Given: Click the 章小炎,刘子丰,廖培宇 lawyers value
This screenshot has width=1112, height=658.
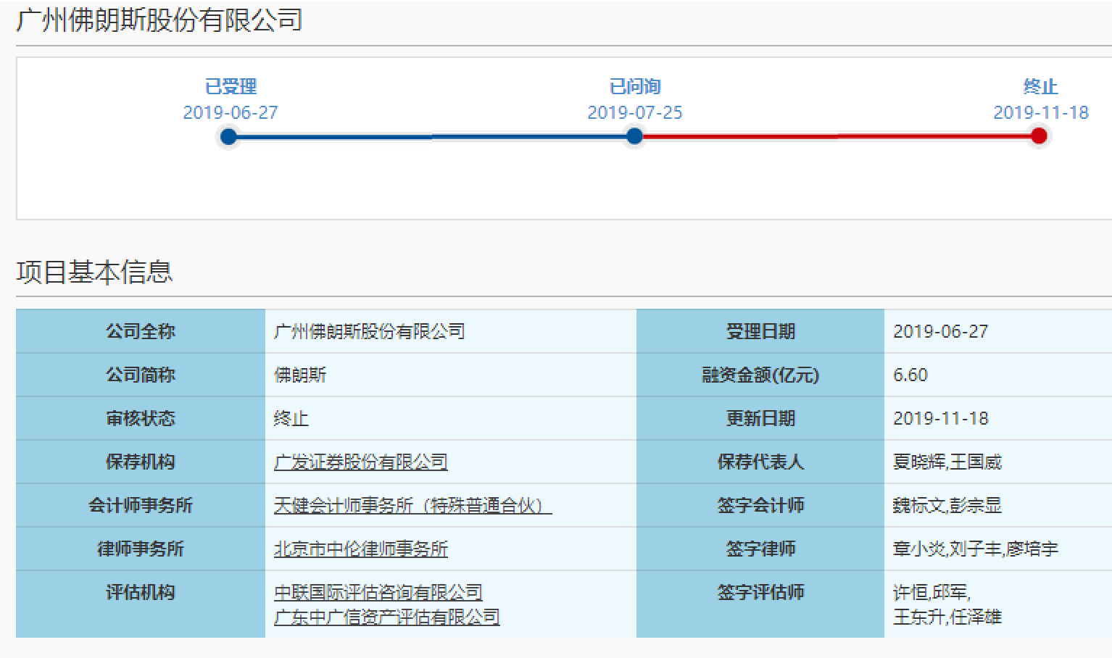Looking at the screenshot, I should (976, 549).
